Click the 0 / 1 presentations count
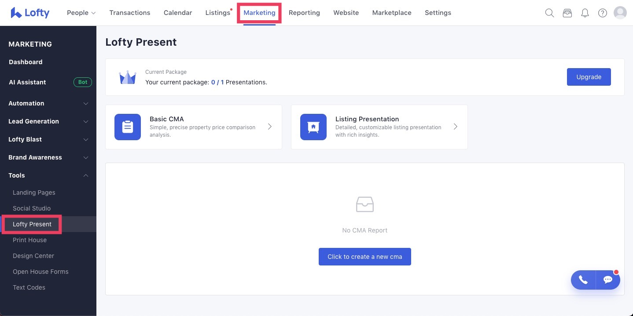This screenshot has height=316, width=633. tap(217, 82)
